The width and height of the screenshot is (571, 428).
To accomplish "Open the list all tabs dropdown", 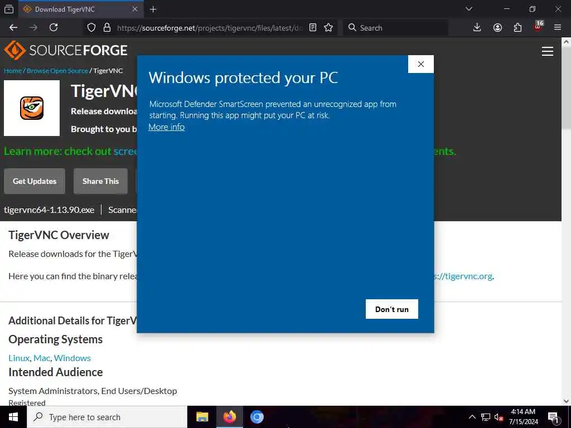I will pos(469,9).
